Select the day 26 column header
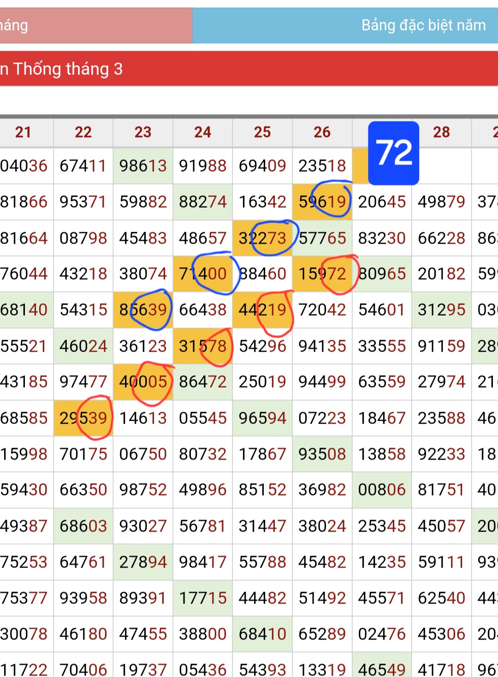Screen dimensions: 498x677 [x=322, y=132]
